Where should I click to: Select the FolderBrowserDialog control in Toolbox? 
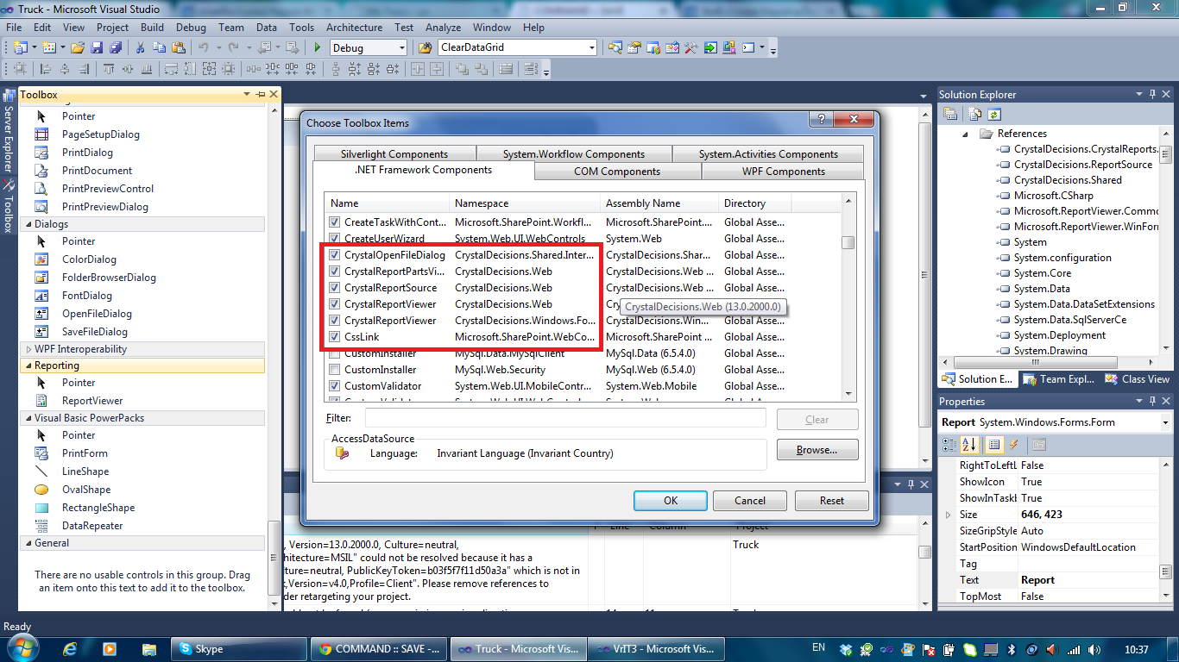(109, 278)
